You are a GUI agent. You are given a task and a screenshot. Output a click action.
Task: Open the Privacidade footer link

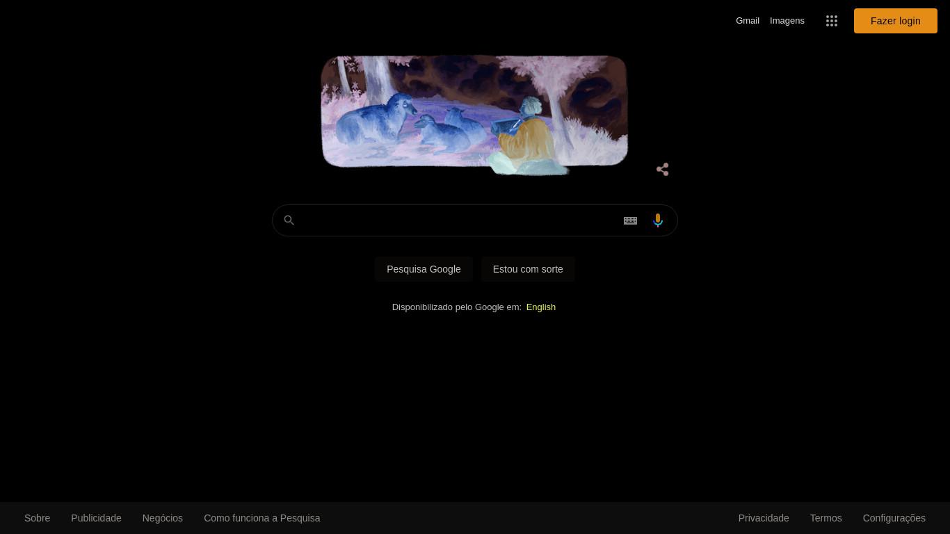pyautogui.click(x=764, y=518)
